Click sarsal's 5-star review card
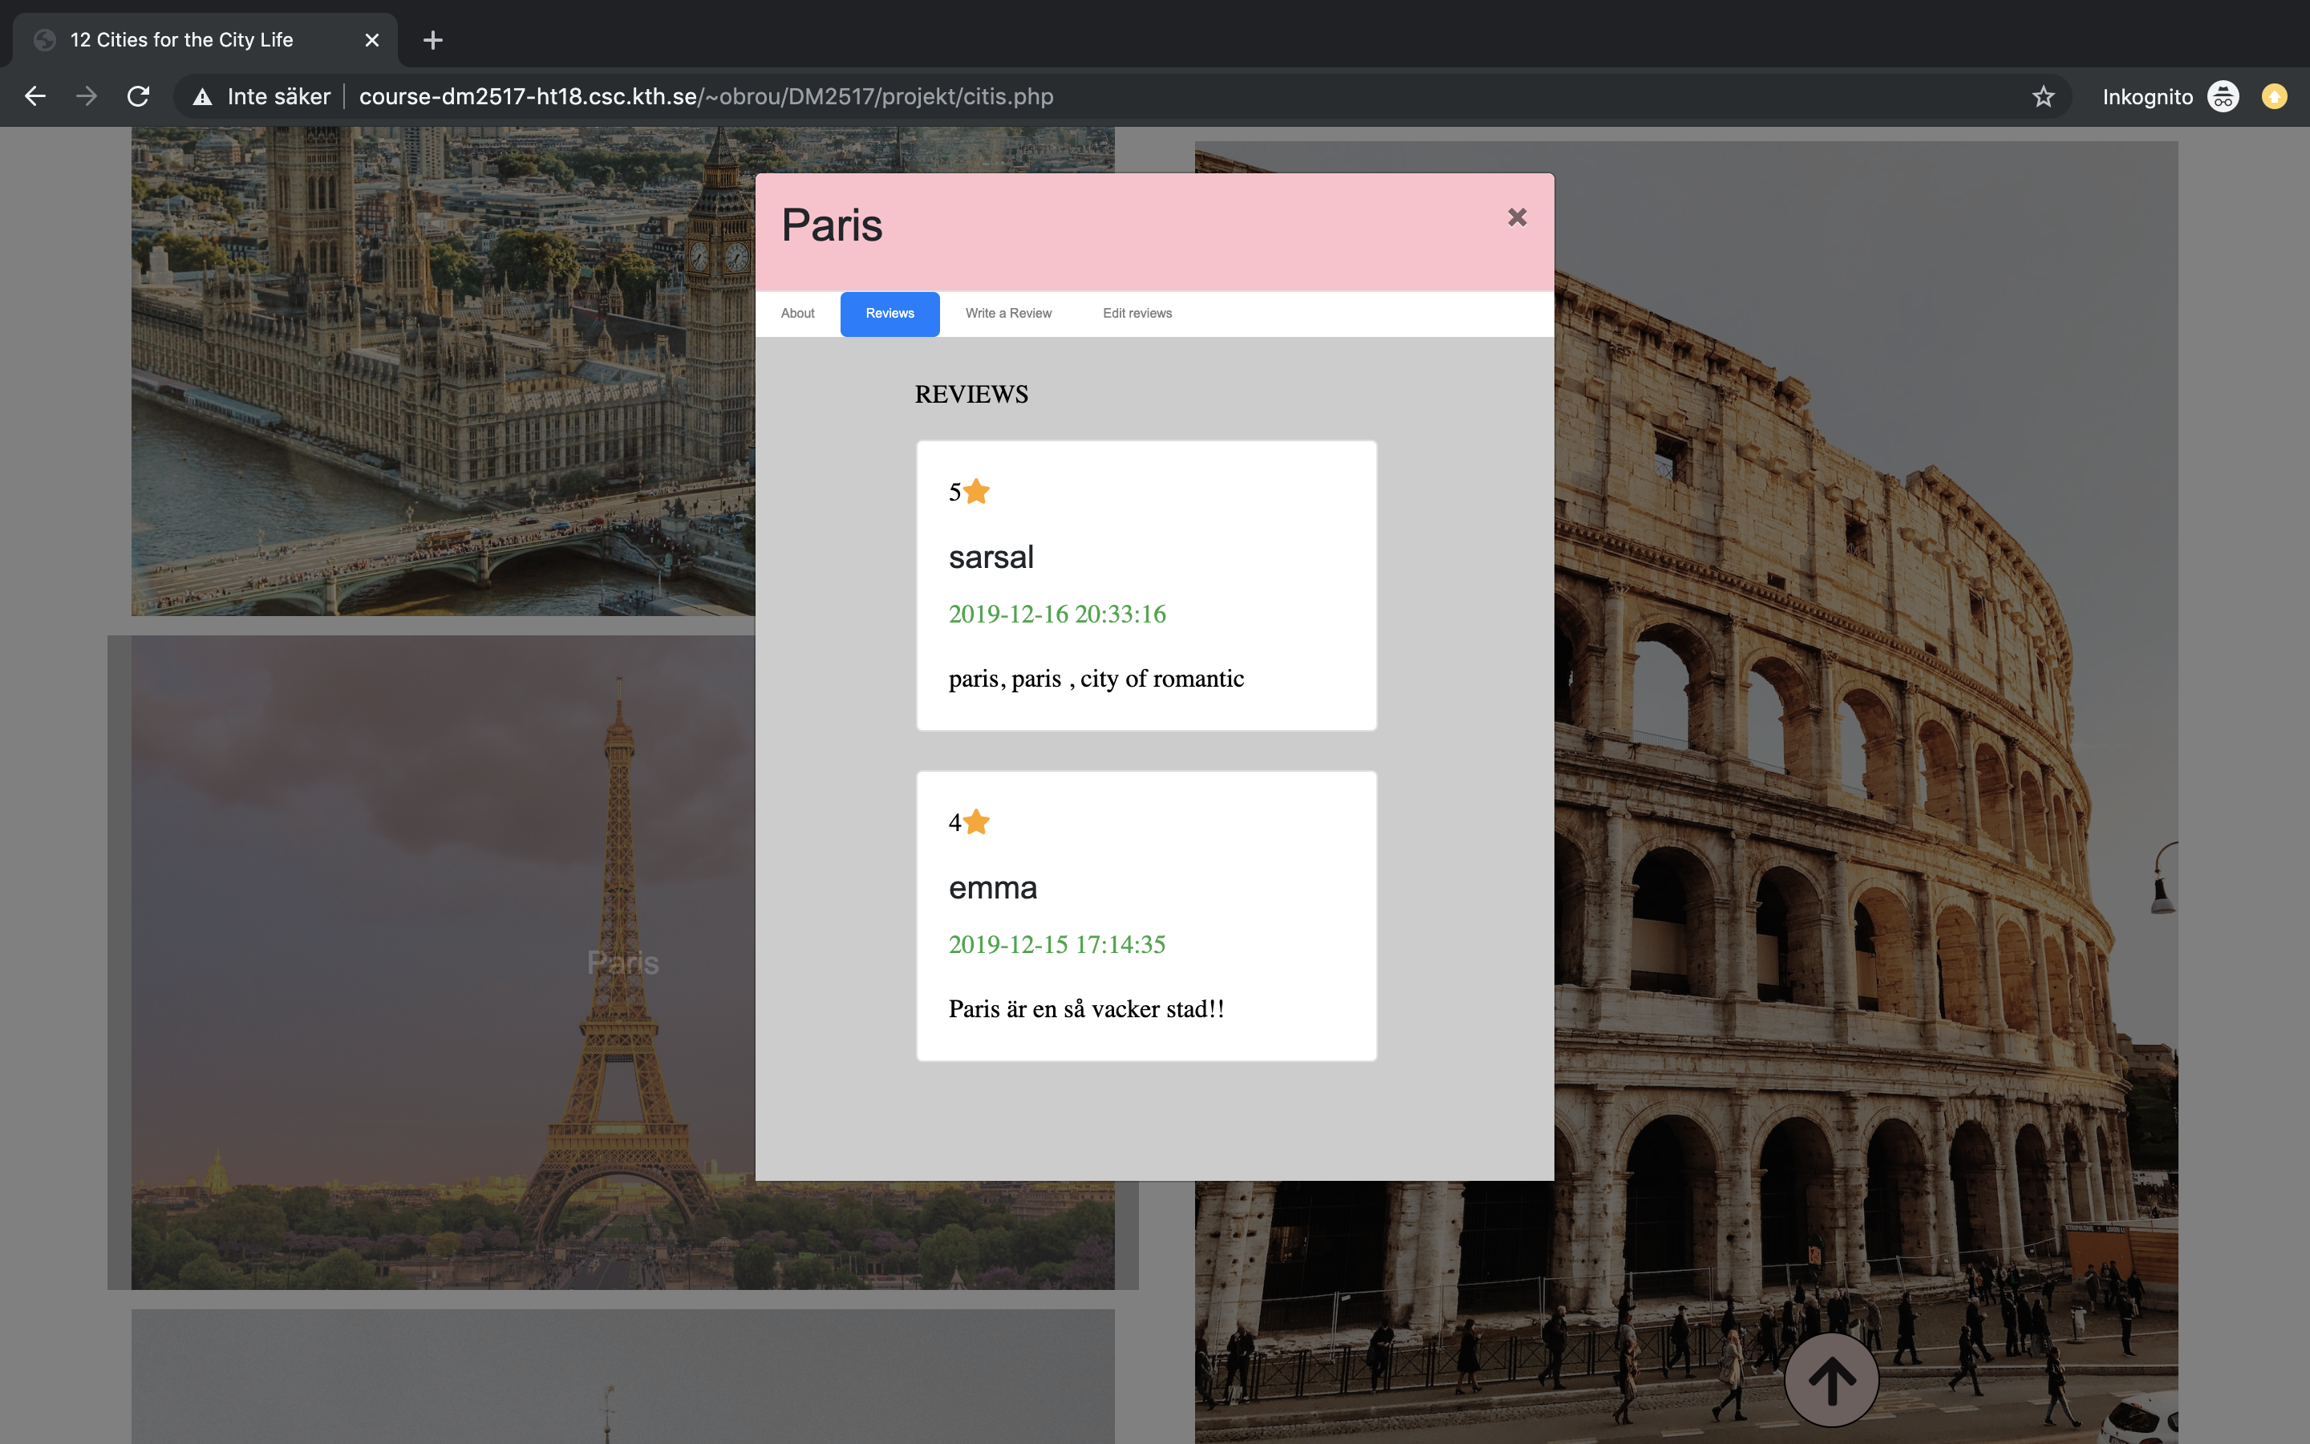The image size is (2310, 1444). pos(1146,586)
